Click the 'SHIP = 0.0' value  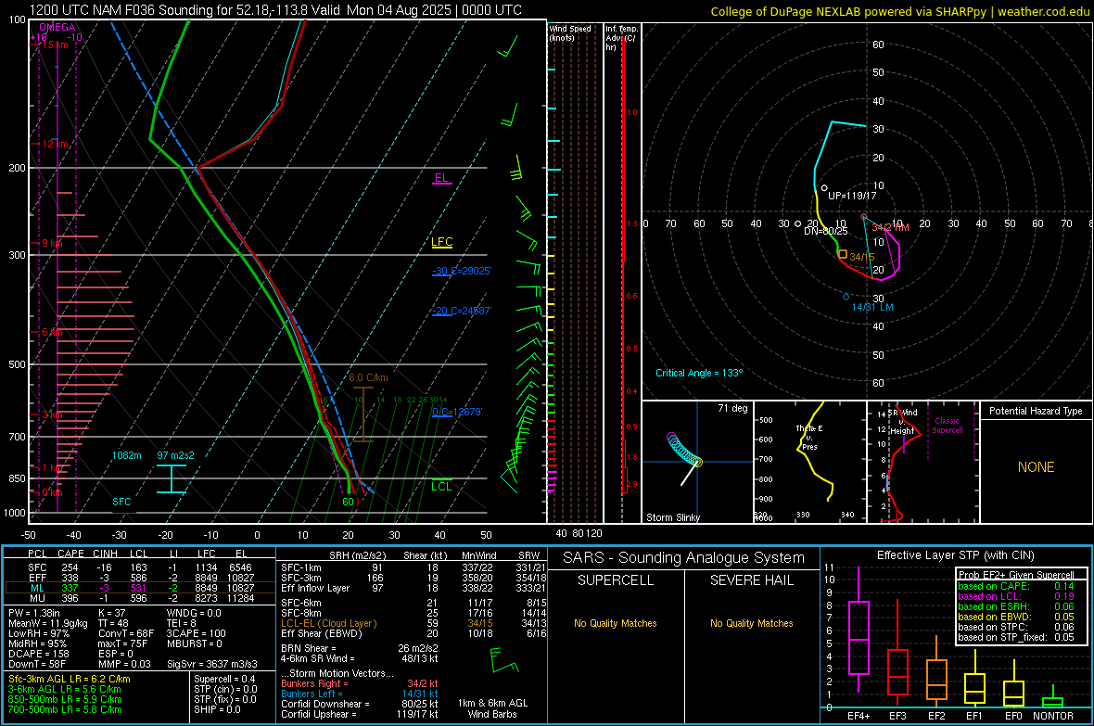217,709
